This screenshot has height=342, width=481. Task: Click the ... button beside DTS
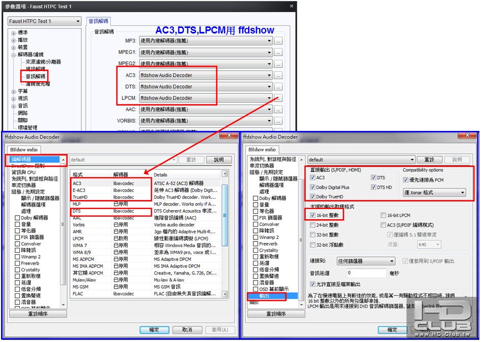(278, 87)
